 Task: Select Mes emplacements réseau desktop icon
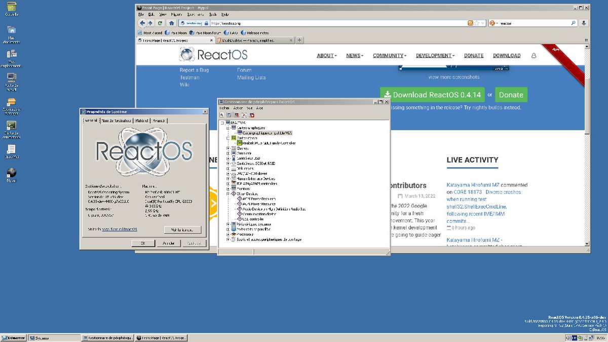coord(11,59)
